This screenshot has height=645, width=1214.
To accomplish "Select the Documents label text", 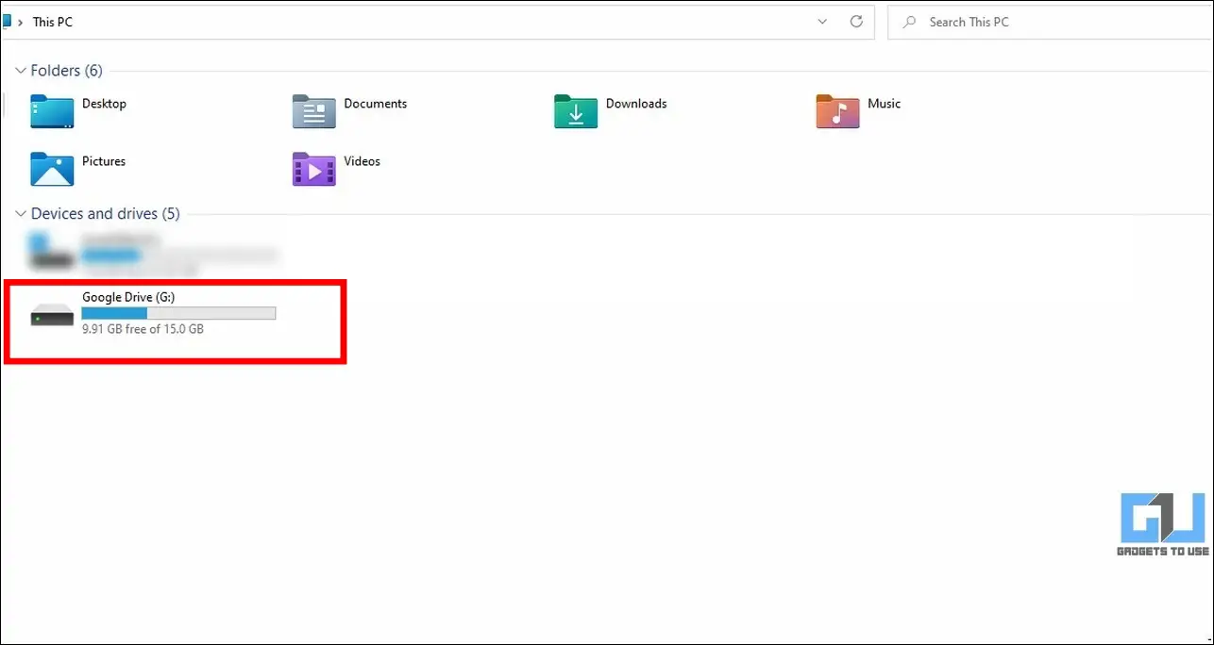I will click(x=376, y=104).
